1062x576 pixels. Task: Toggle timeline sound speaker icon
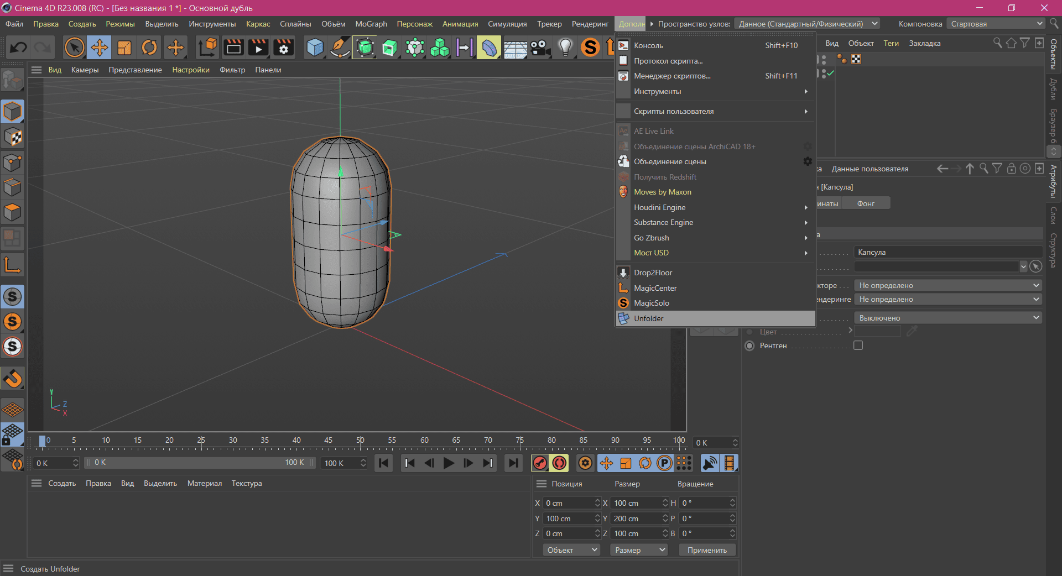(710, 463)
